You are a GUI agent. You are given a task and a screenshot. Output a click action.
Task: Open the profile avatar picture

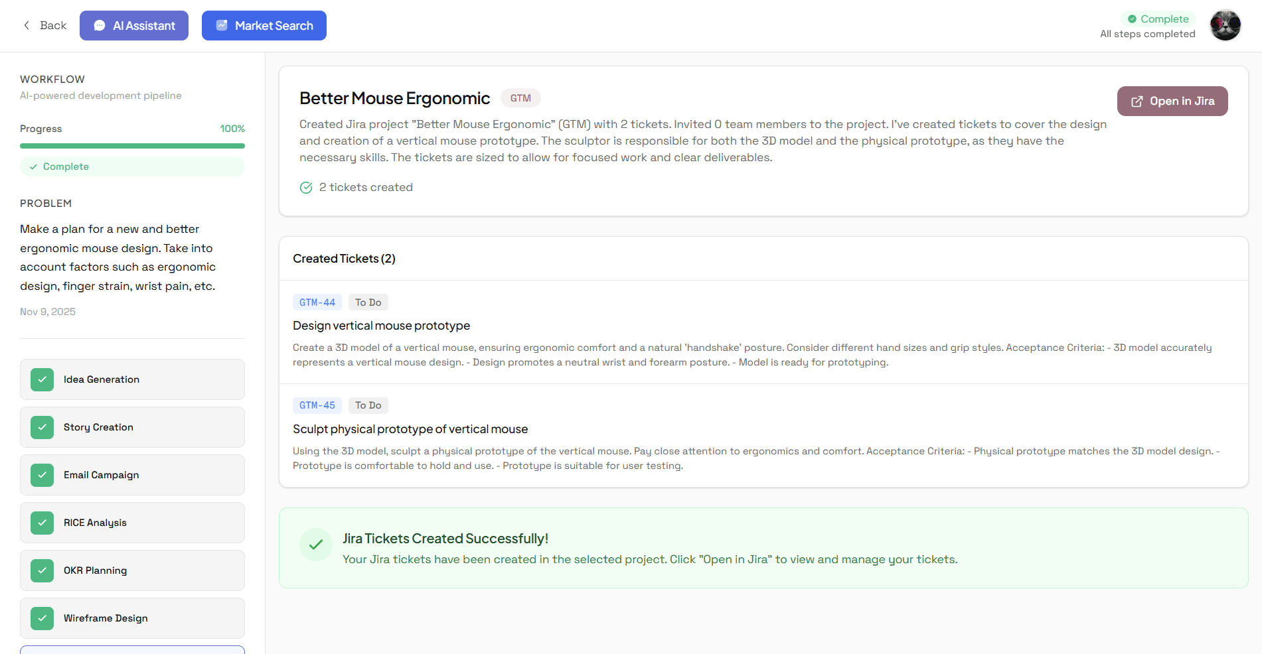pos(1225,25)
